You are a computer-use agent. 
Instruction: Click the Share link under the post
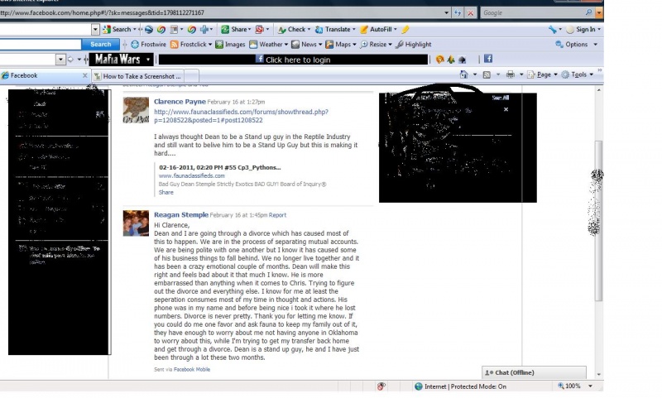166,193
